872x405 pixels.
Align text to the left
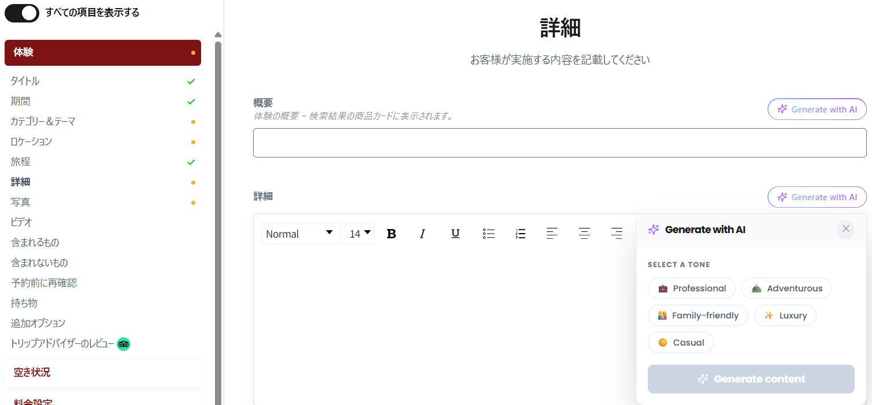(x=552, y=234)
